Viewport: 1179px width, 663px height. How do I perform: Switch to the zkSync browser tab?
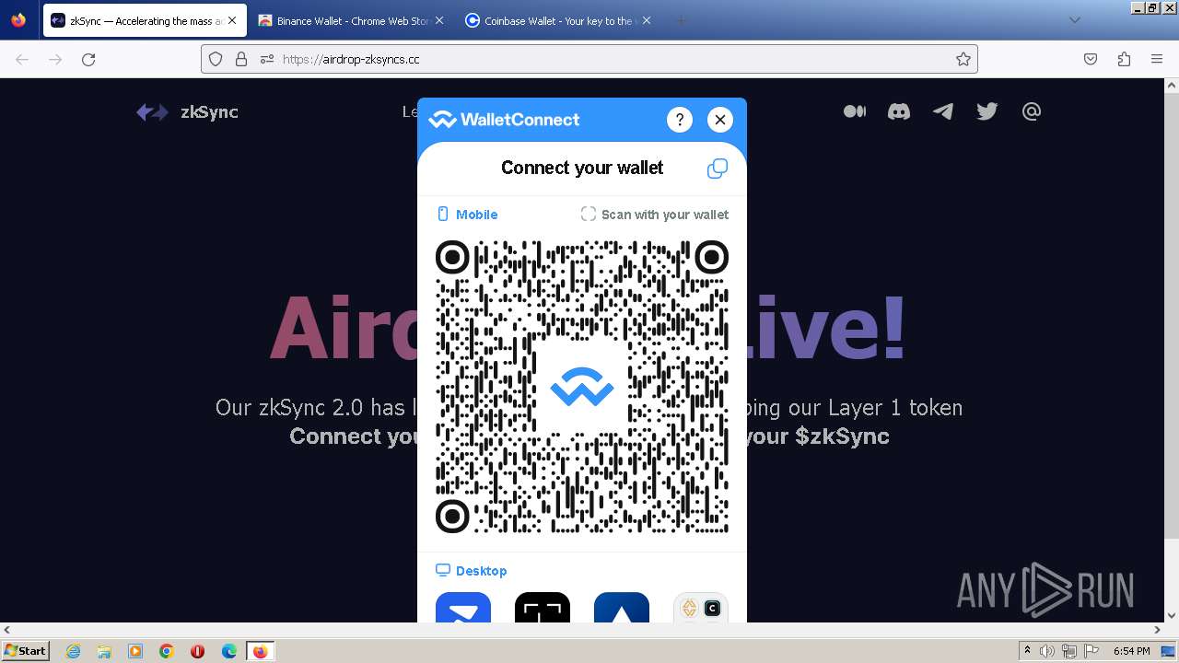coord(144,20)
